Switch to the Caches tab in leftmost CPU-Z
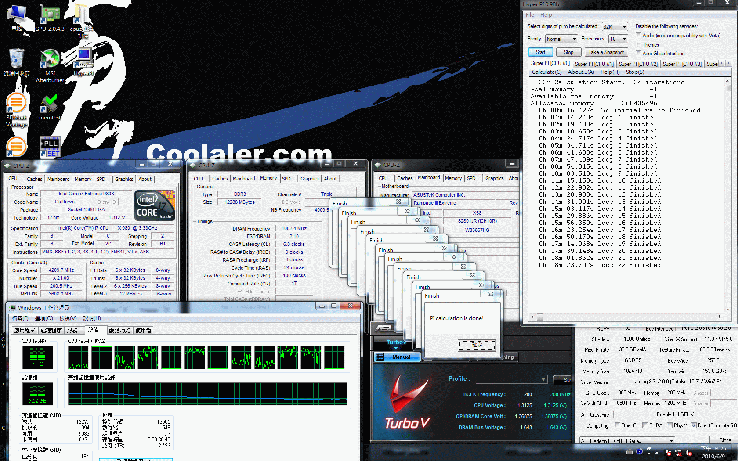Screen dimensions: 738x461 click(x=35, y=179)
